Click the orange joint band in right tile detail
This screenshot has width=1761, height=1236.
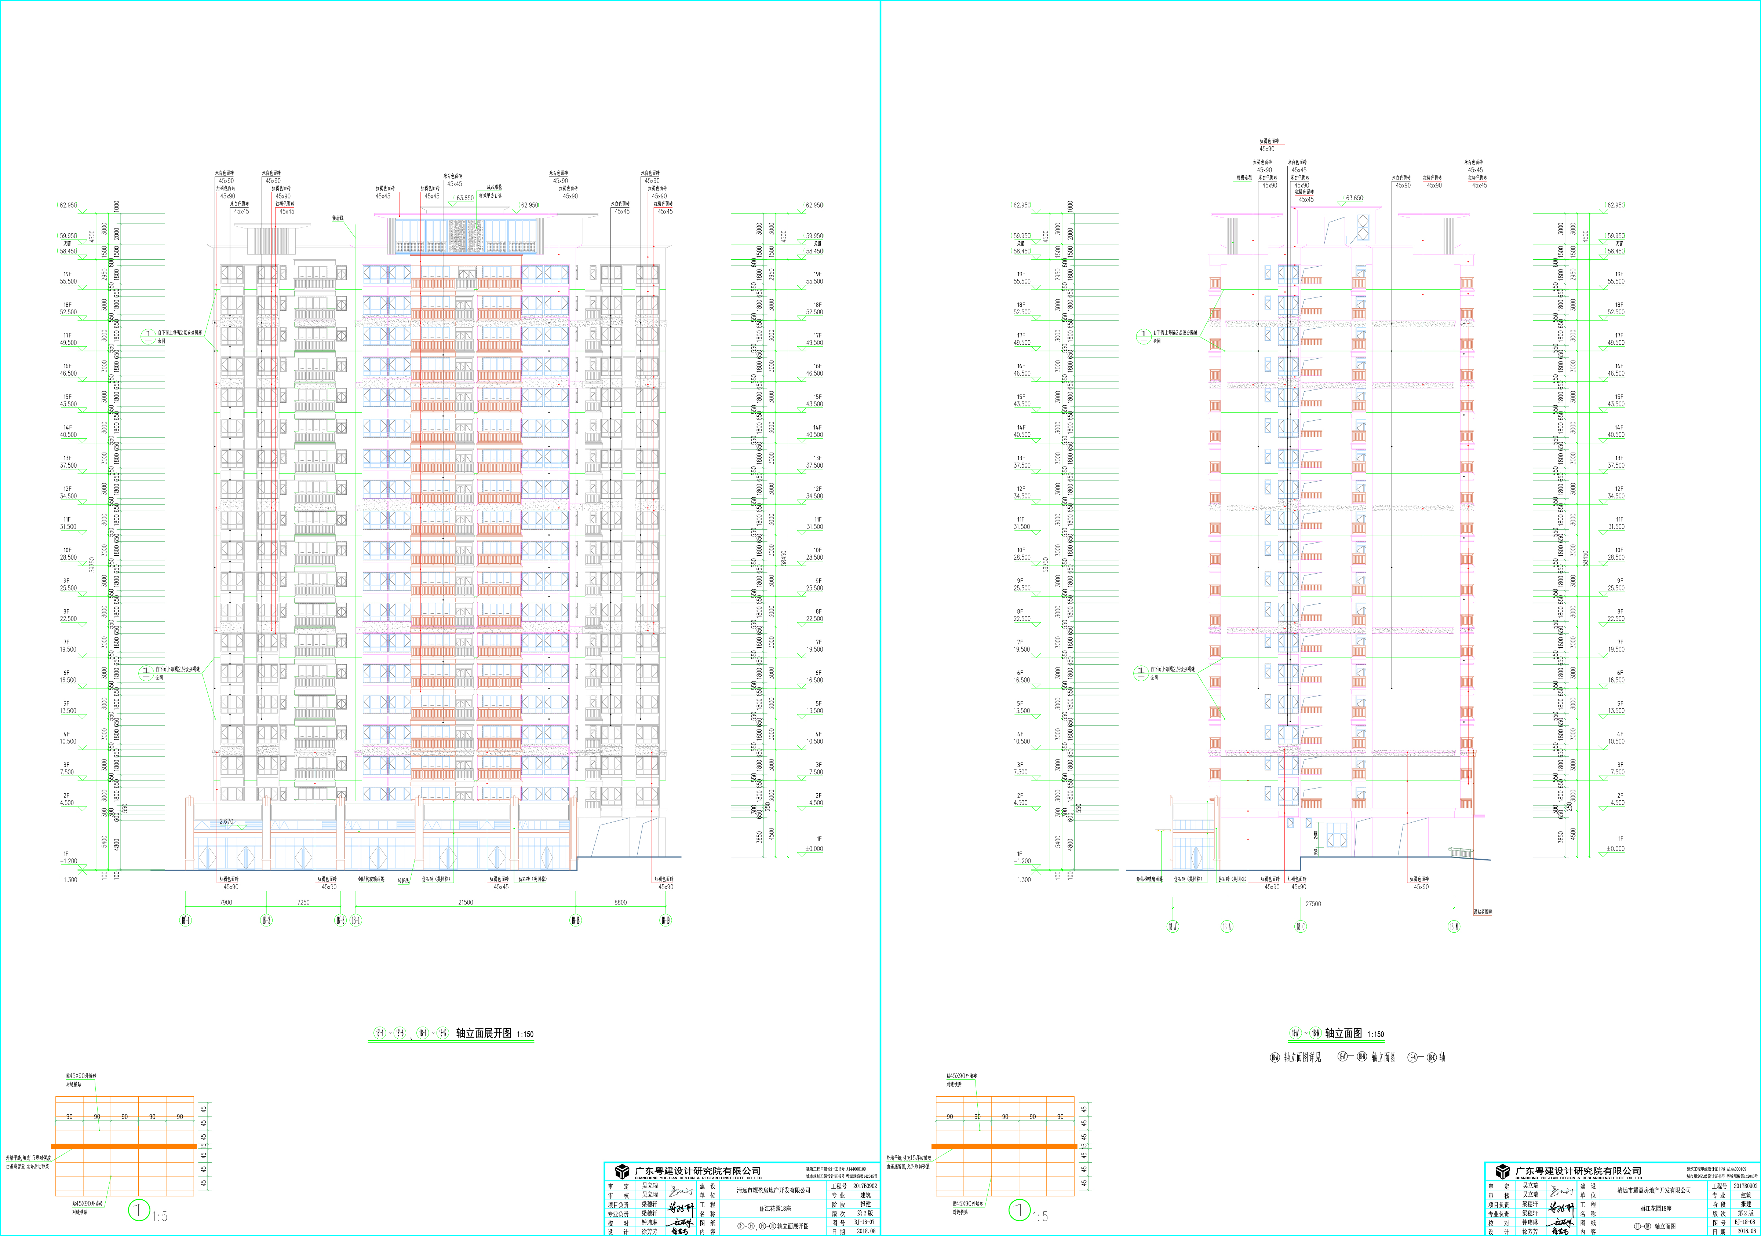(1004, 1146)
